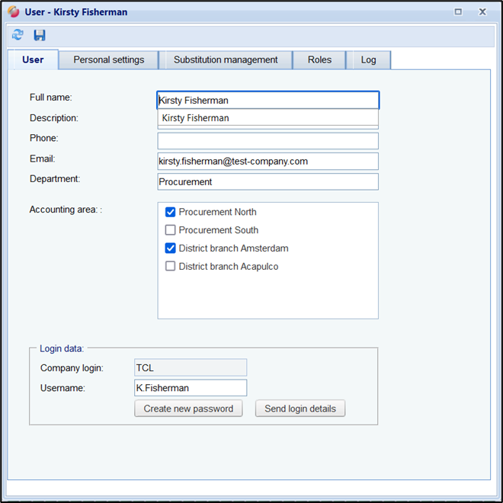The image size is (503, 503).
Task: Edit the Username field K.Fisherman
Action: (191, 388)
